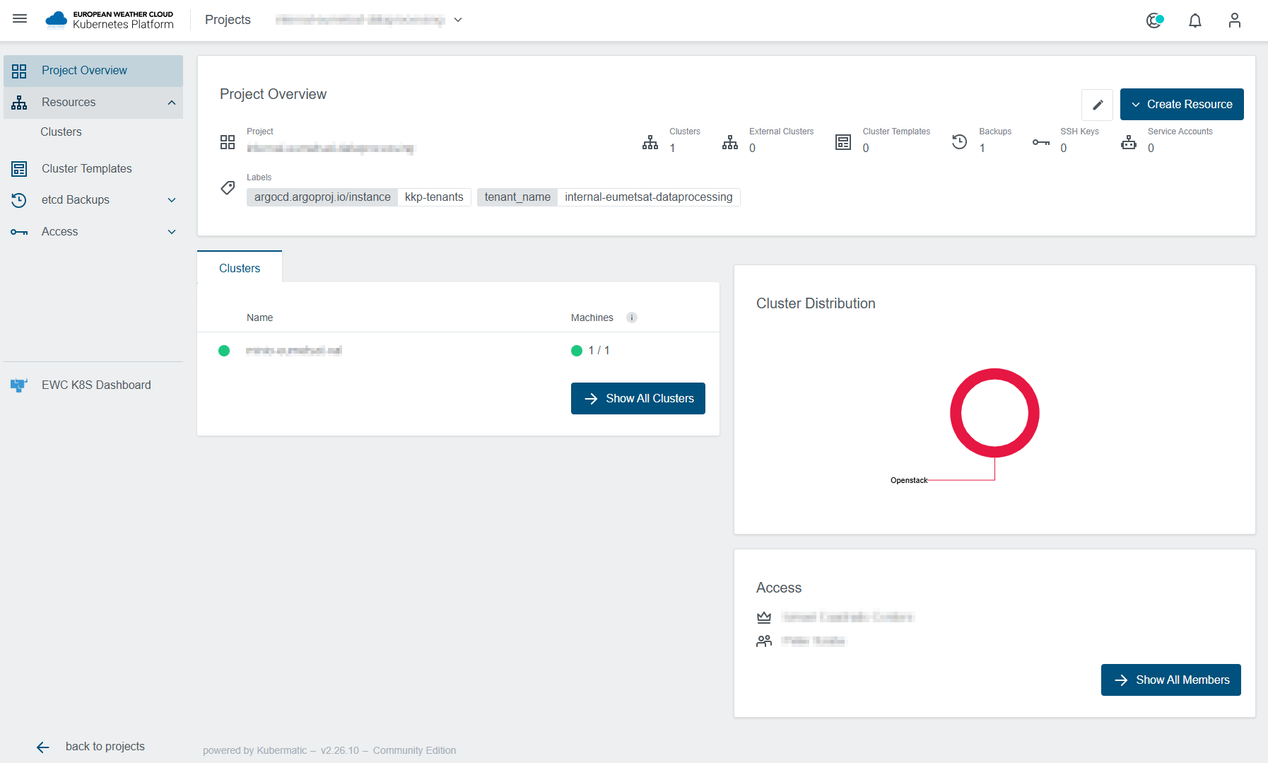Open the Create Resource dropdown button
The image size is (1268, 763).
tap(1182, 105)
